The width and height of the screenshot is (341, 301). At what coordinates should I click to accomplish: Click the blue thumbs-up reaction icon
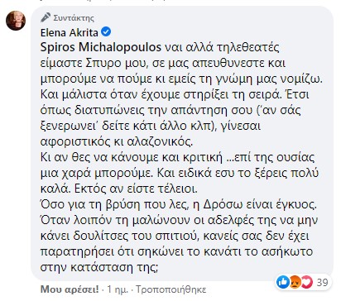(283, 282)
